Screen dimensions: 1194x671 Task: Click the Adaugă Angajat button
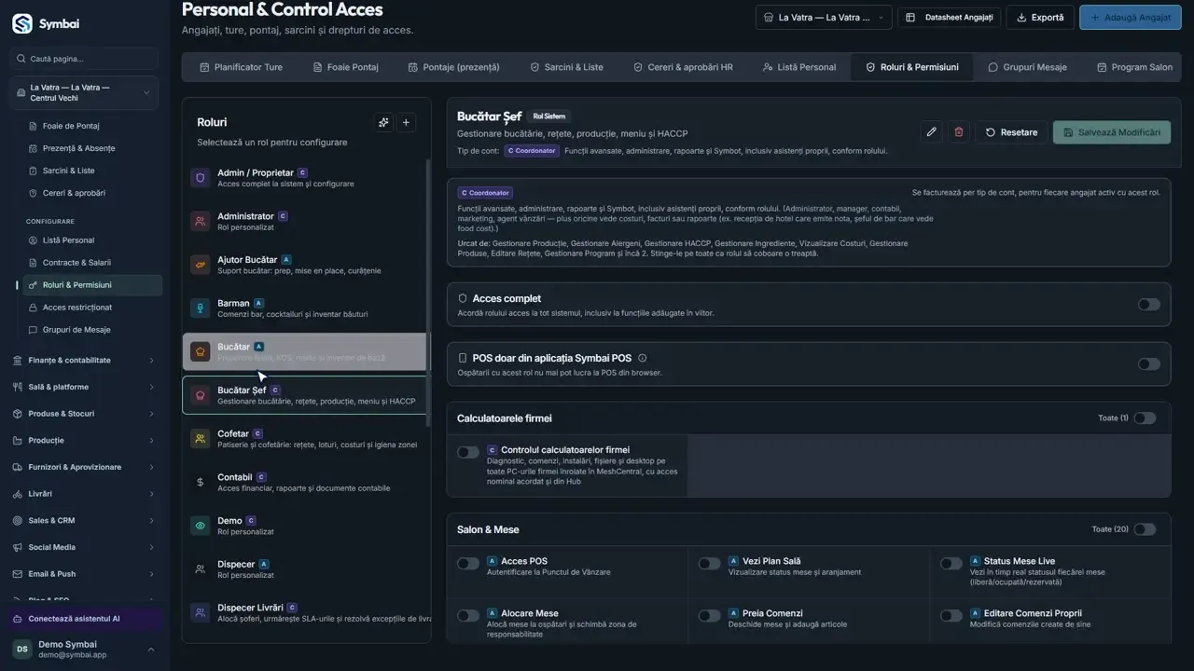click(x=1131, y=18)
